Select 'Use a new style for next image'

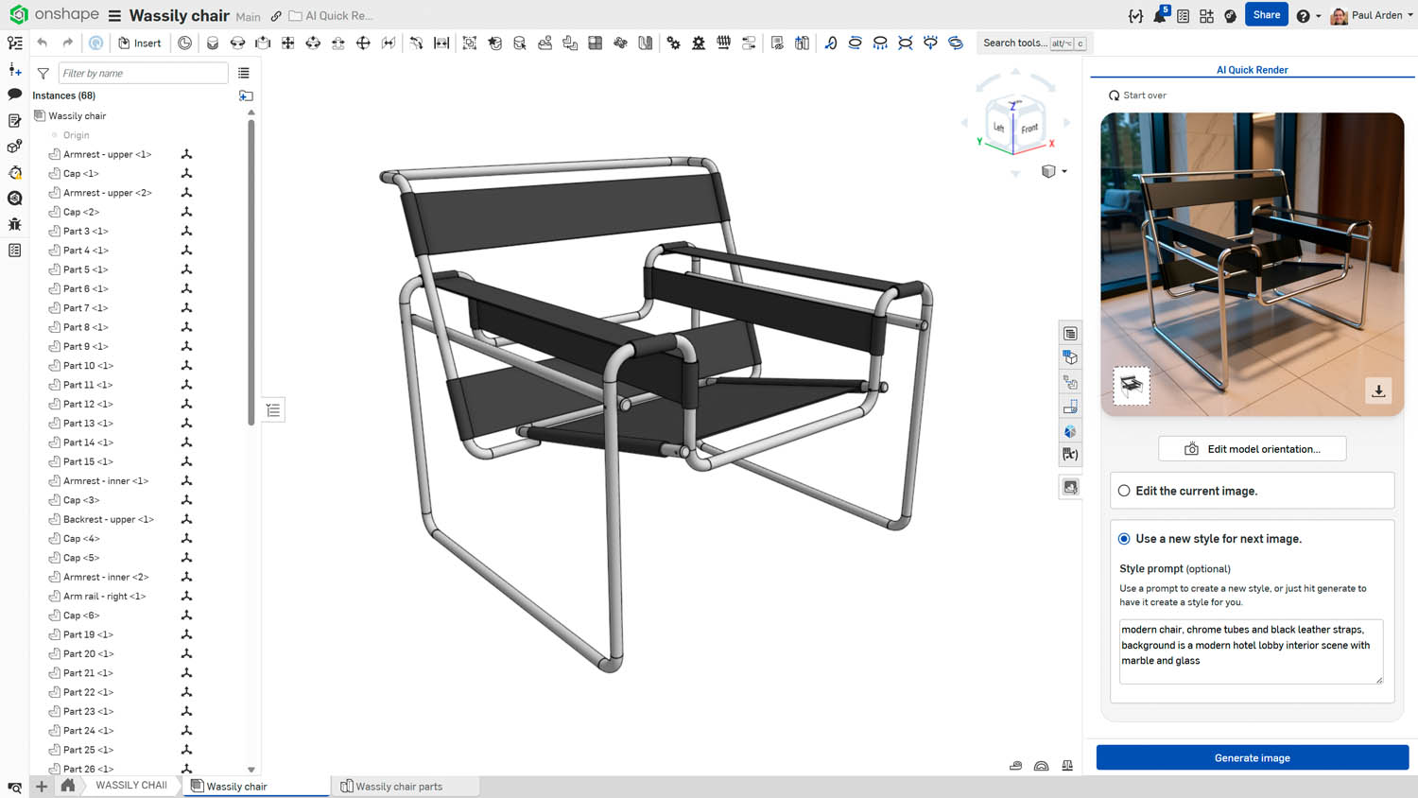tap(1124, 539)
